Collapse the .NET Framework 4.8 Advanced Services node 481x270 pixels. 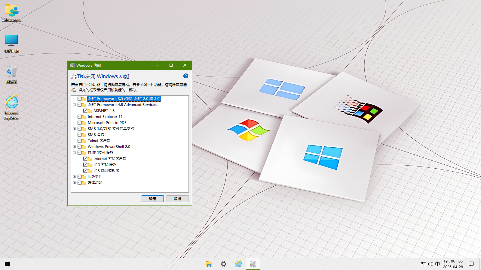[x=74, y=105]
